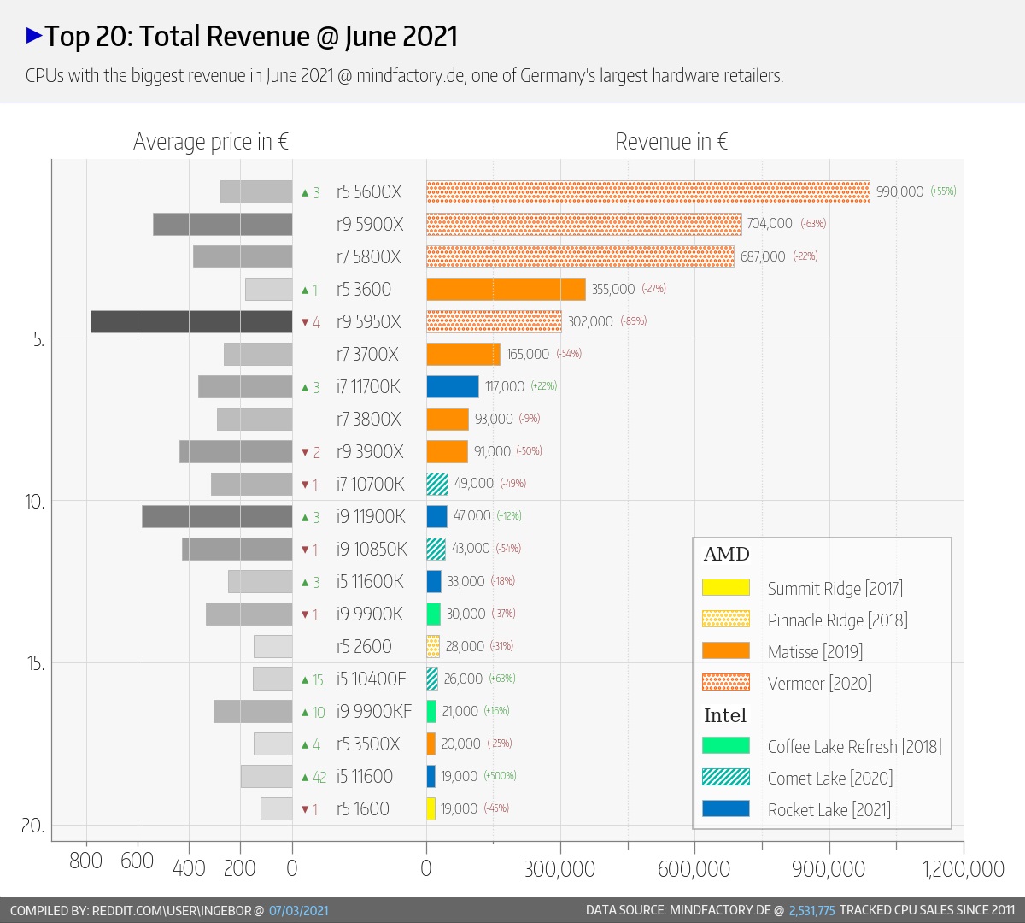Viewport: 1025px width, 923px height.
Task: Click the '687,000' revenue value
Action: click(763, 256)
